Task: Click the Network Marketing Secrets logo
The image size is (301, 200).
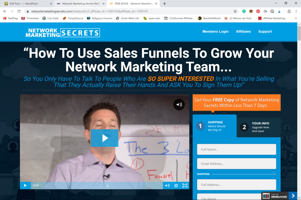Action: 63,33
